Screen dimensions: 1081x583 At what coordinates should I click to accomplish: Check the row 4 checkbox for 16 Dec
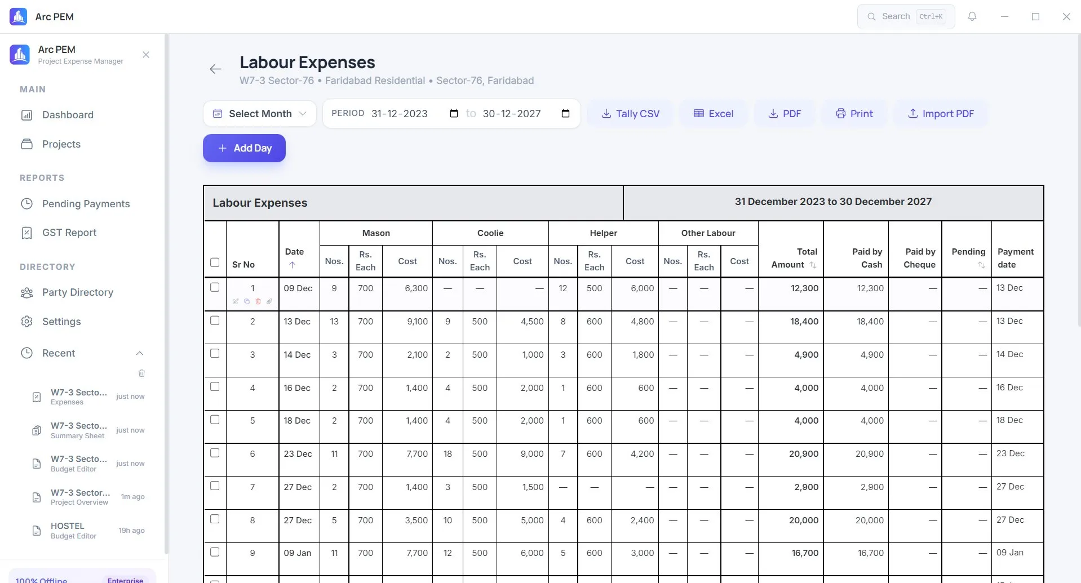(x=215, y=386)
